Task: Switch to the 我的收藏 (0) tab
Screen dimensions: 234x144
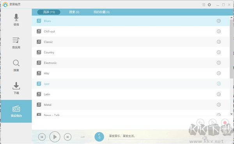Action: 101,12
